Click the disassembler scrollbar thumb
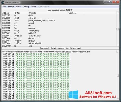Screen dimensions: 121x102 click(118, 29)
